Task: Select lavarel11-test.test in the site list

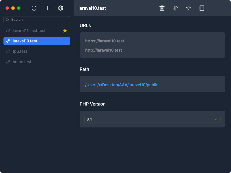Action: coord(29,31)
